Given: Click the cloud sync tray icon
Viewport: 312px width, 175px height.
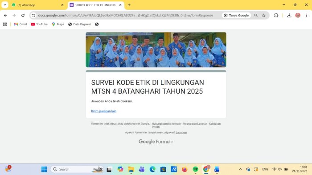Looking at the screenshot, I should (x=248, y=169).
